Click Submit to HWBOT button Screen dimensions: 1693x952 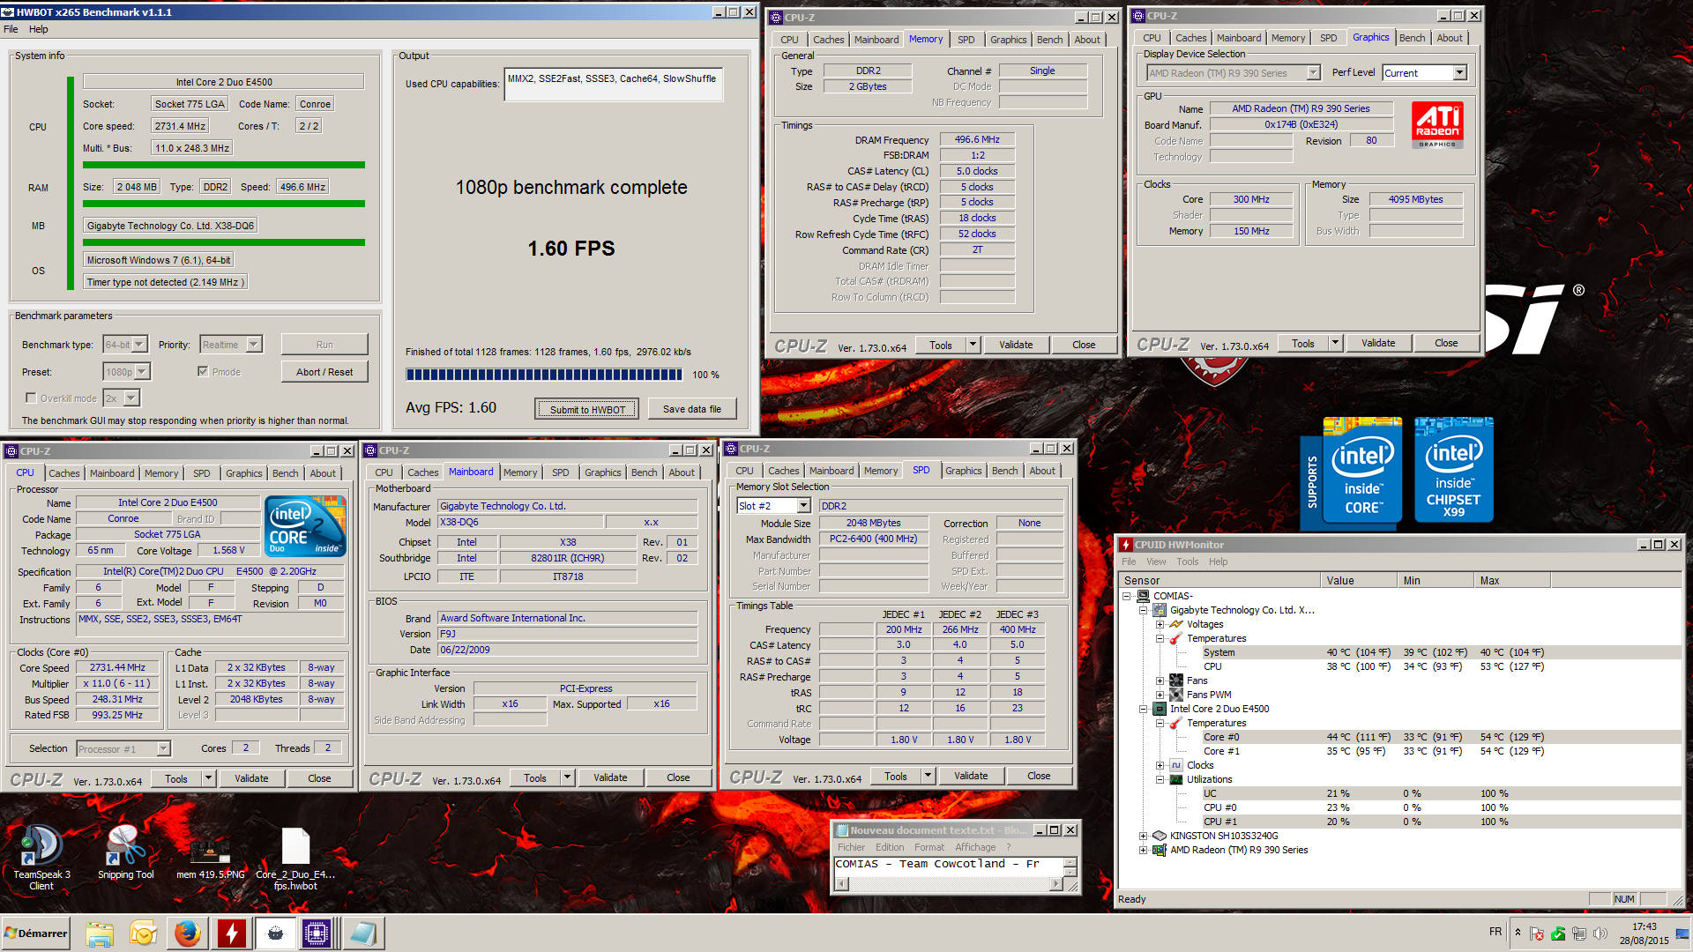(586, 409)
